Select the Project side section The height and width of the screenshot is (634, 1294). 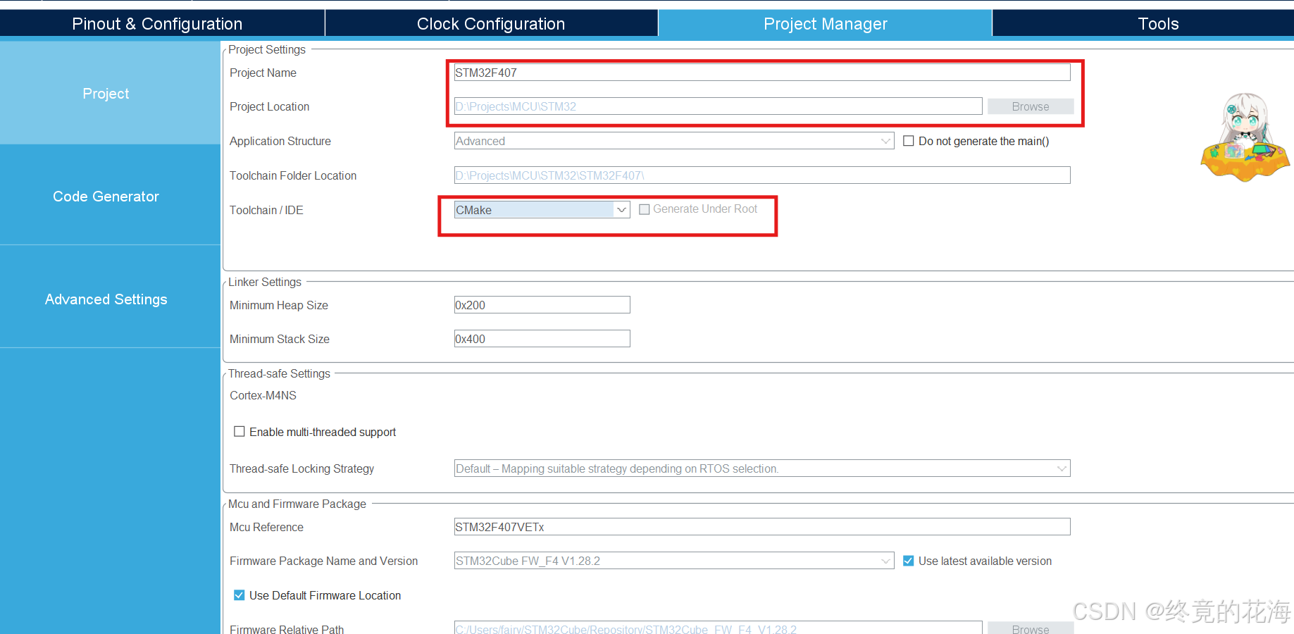click(110, 93)
